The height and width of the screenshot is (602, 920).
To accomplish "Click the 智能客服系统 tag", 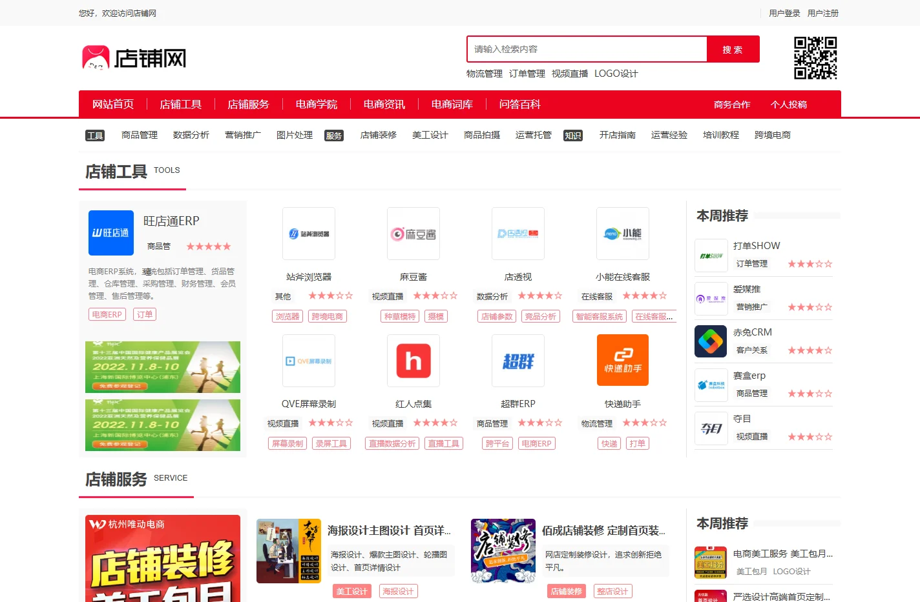I will 600,316.
